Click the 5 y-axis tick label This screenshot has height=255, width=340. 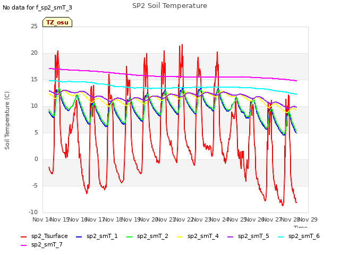36,133
